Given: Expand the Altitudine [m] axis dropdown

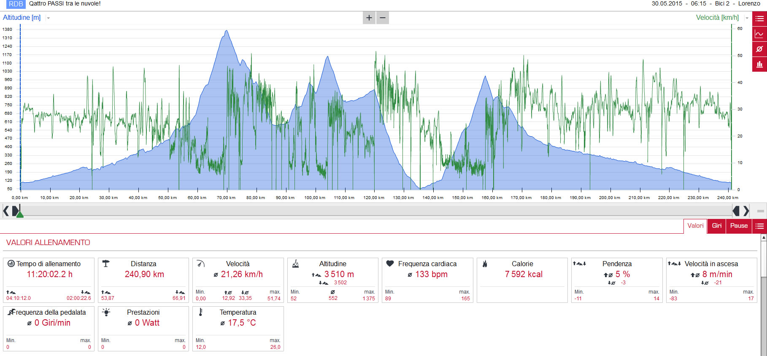Looking at the screenshot, I should point(49,18).
